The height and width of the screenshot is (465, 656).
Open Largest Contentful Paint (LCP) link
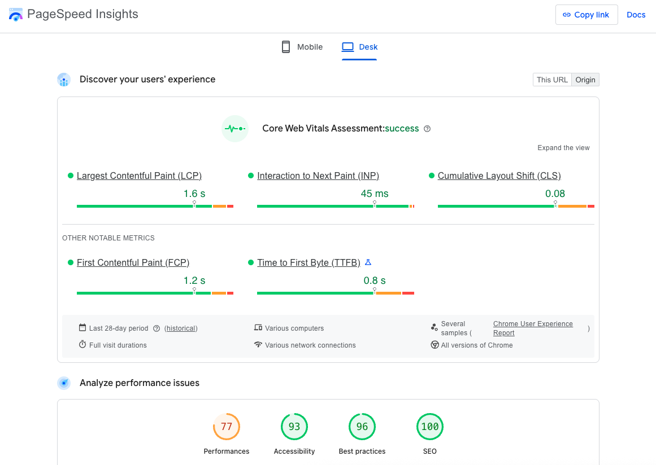point(140,176)
